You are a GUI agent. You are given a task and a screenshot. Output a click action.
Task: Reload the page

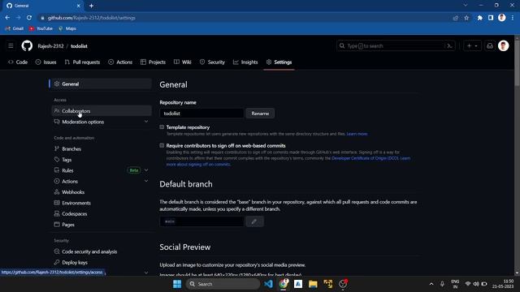(x=29, y=18)
